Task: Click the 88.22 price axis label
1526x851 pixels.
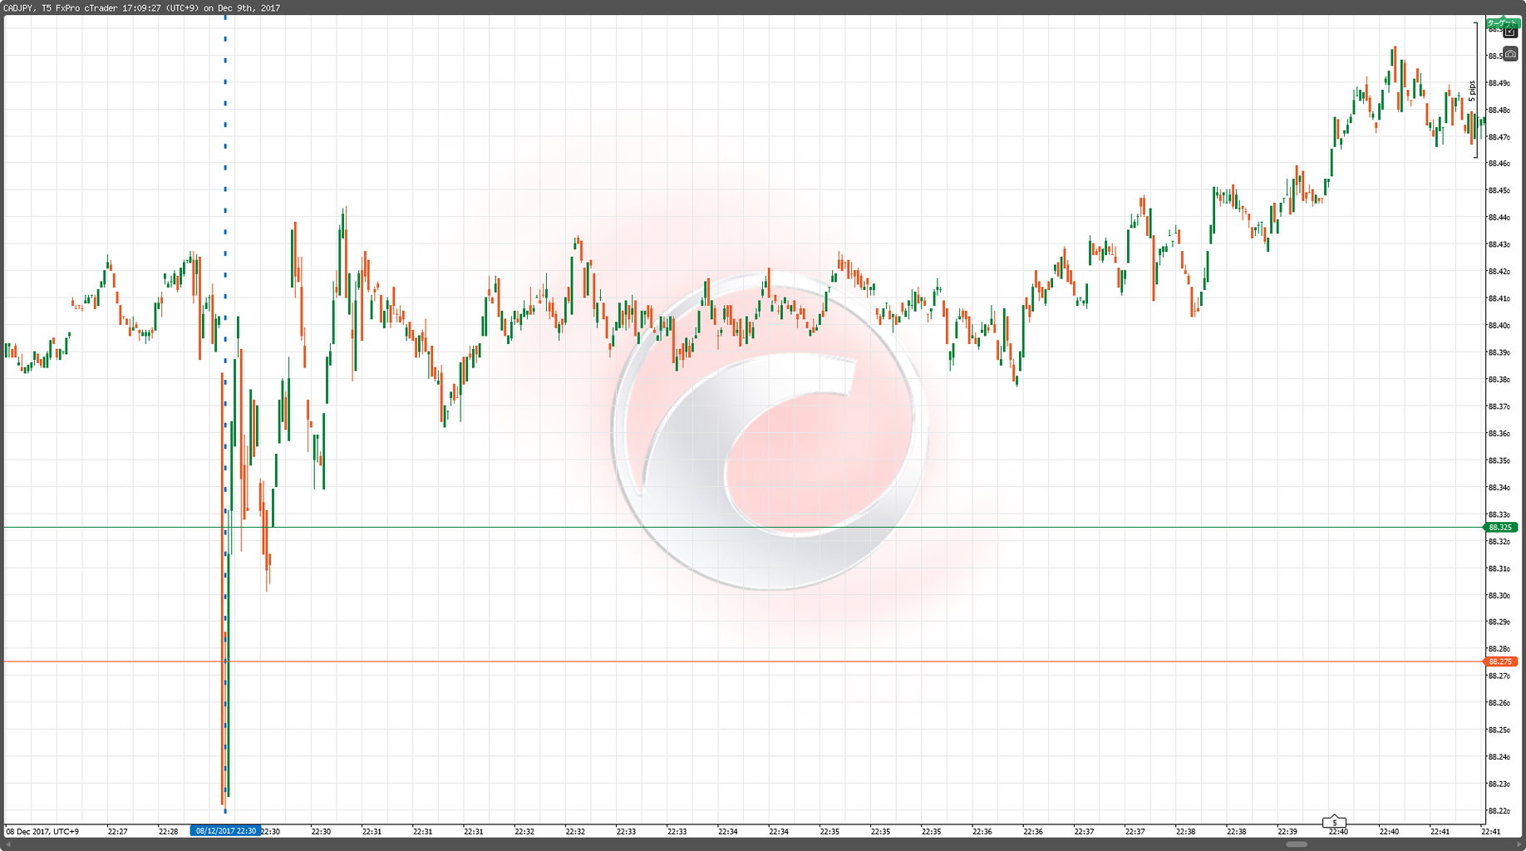Action: point(1499,811)
